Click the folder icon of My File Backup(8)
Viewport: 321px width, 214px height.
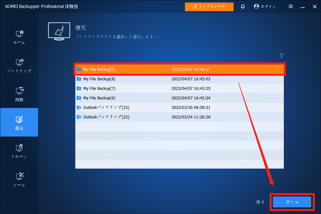point(79,79)
